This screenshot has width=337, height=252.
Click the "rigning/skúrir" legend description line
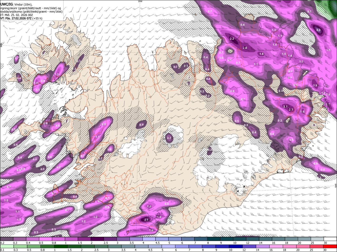point(31,8)
